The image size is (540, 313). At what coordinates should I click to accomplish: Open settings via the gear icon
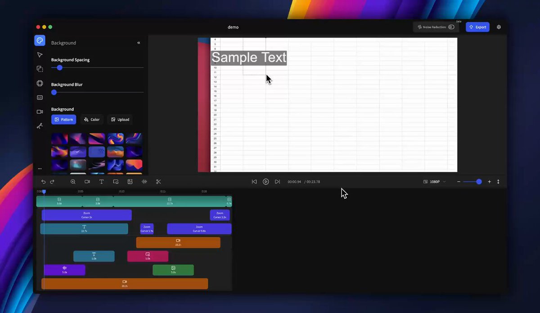(x=499, y=27)
